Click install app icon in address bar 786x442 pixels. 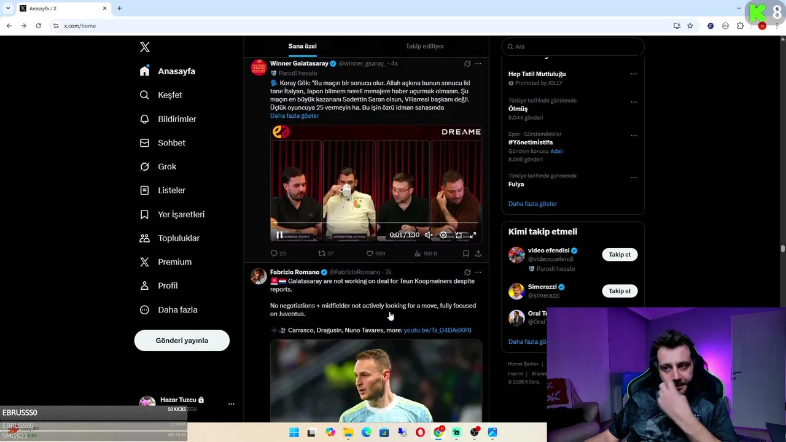click(x=677, y=26)
